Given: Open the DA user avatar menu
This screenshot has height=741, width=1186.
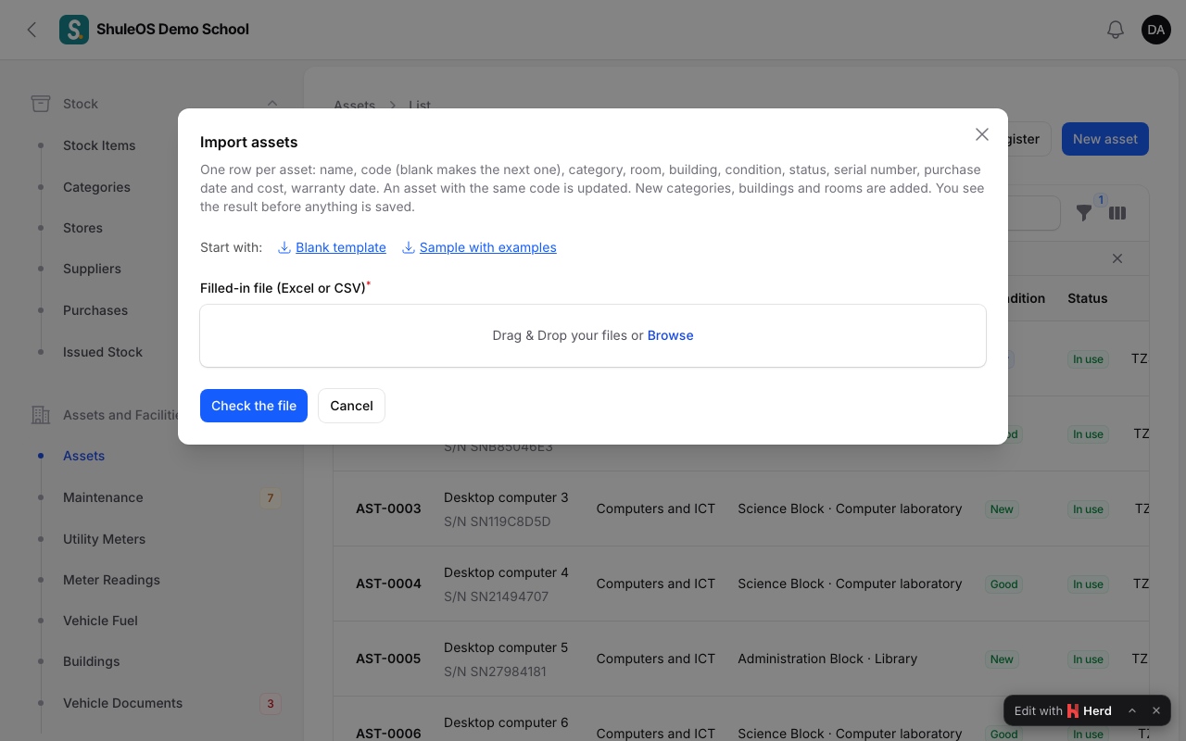Looking at the screenshot, I should tap(1156, 30).
